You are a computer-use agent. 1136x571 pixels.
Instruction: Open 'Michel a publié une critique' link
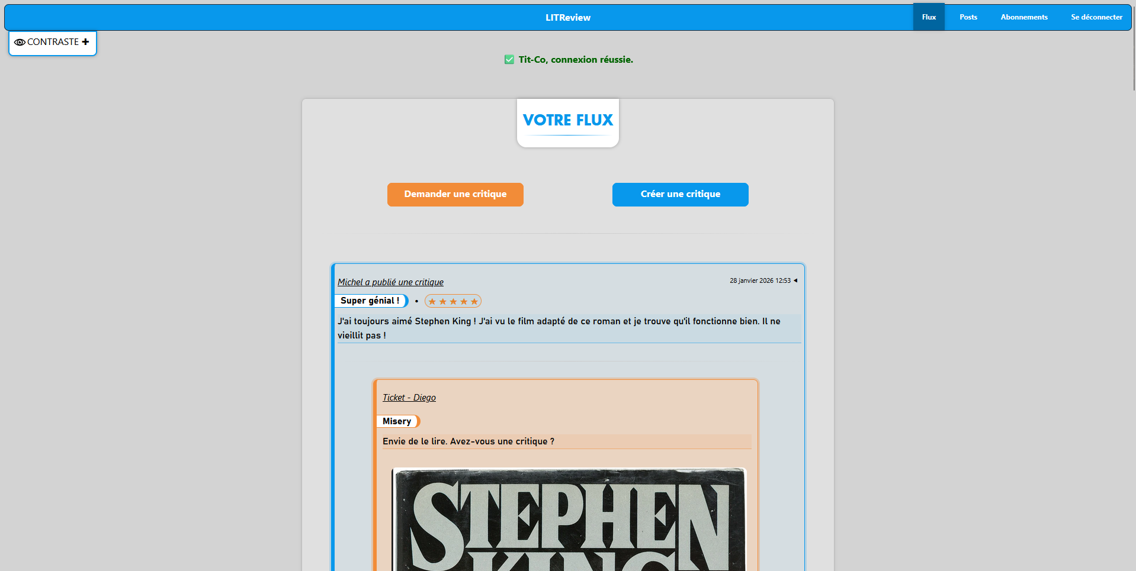(x=390, y=282)
